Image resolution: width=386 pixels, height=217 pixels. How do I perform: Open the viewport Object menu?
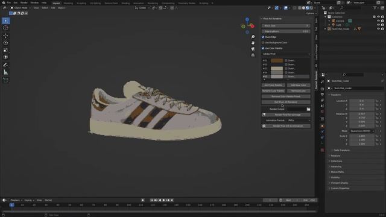click(62, 8)
